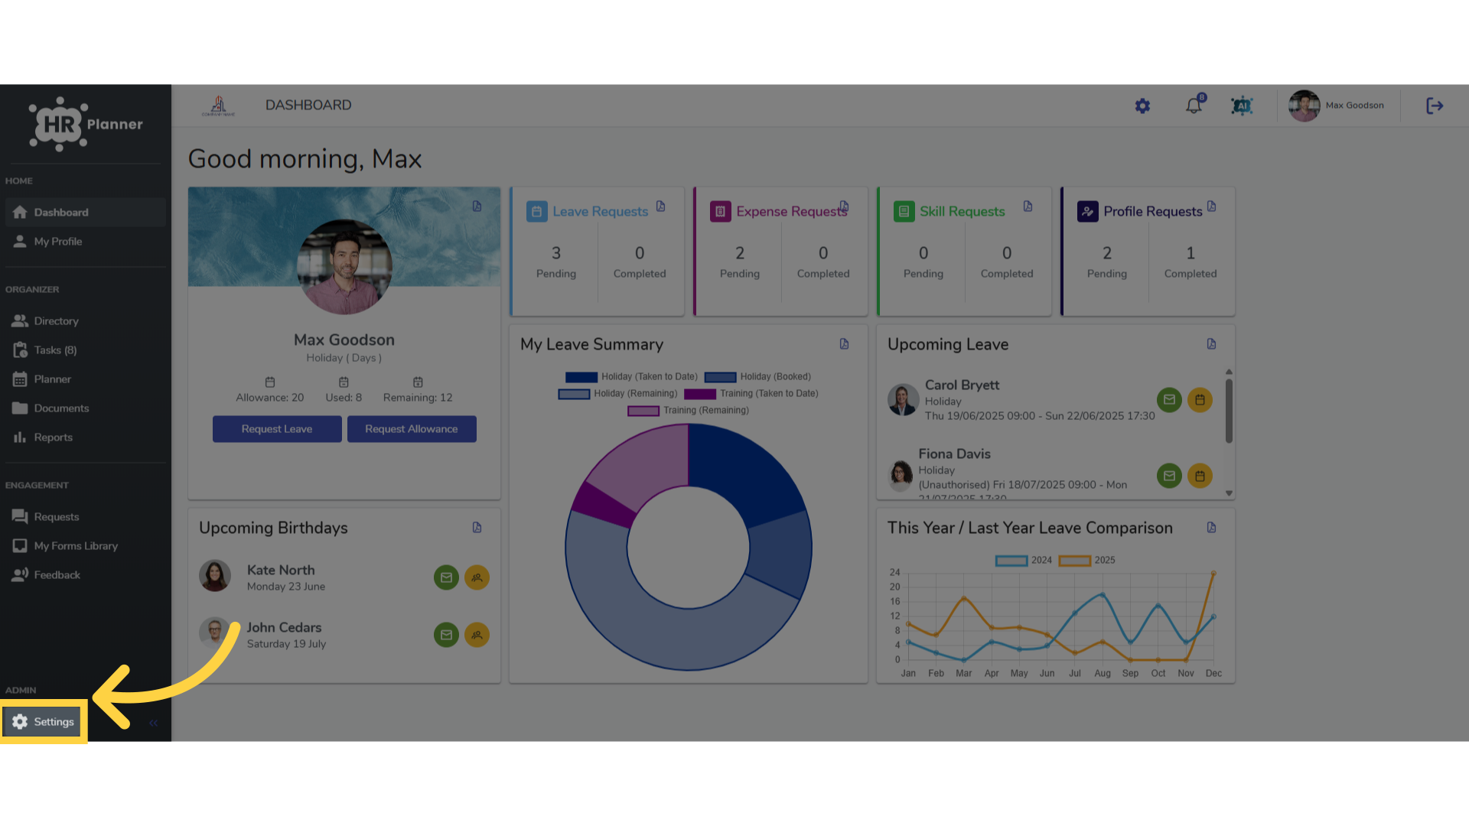Open the Skill Requests card title
The image size is (1469, 826).
click(x=963, y=211)
